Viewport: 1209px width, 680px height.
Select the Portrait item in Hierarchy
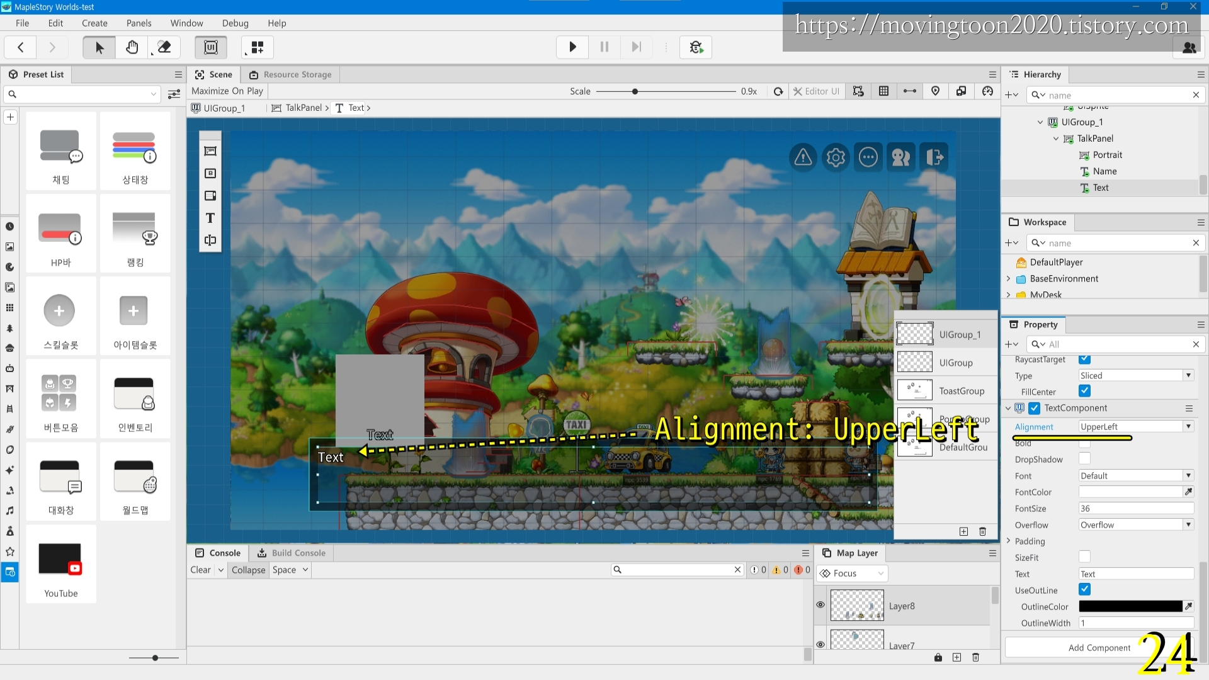pos(1107,155)
